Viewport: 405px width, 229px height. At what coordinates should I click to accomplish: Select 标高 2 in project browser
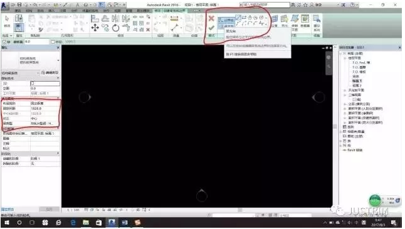[x=357, y=85]
